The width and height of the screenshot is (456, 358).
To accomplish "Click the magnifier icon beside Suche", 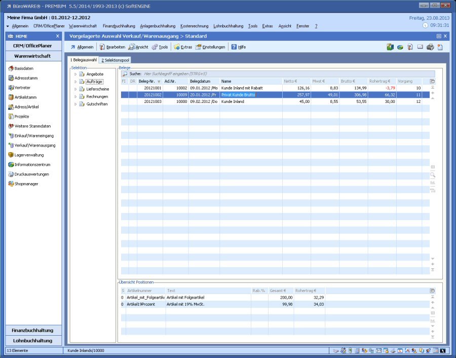I will [125, 74].
